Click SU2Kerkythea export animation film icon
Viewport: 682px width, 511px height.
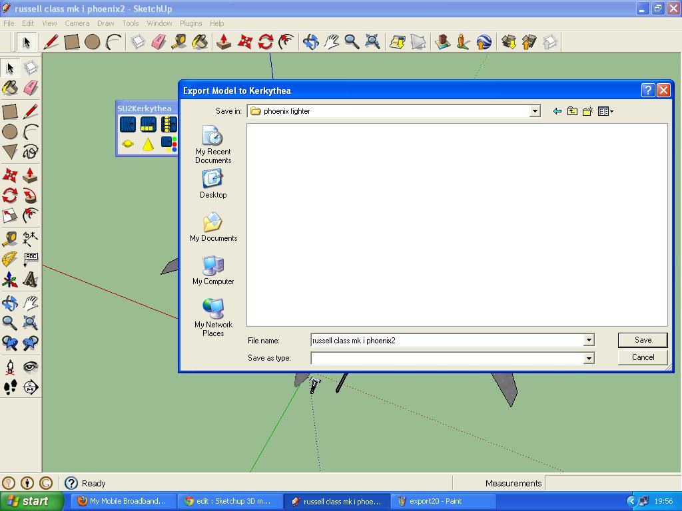coord(169,124)
